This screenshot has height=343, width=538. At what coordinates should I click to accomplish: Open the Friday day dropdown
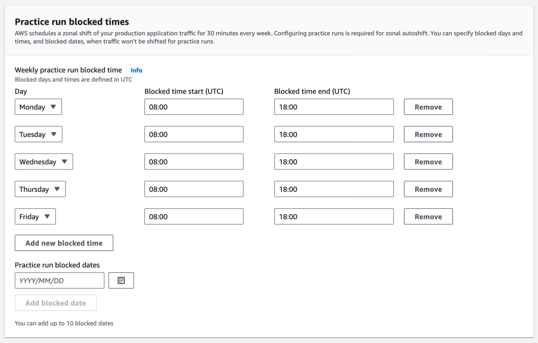click(35, 216)
